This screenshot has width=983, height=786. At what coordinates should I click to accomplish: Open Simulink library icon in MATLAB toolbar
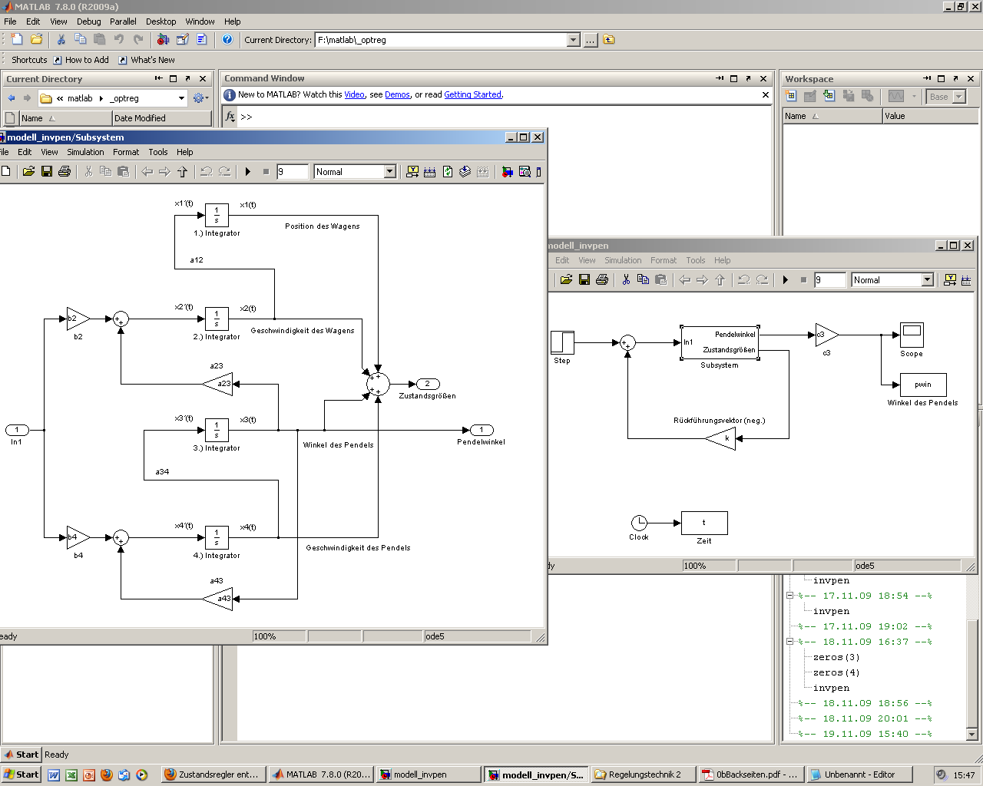pos(163,39)
